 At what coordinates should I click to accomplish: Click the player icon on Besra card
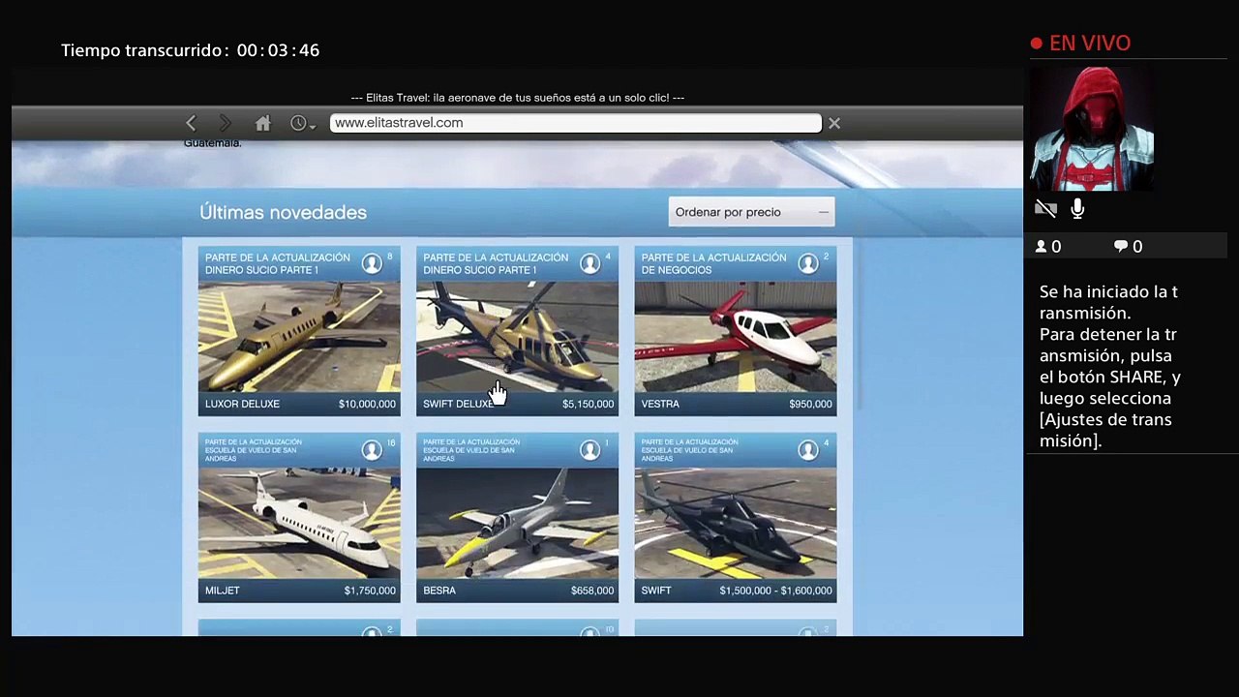589,450
